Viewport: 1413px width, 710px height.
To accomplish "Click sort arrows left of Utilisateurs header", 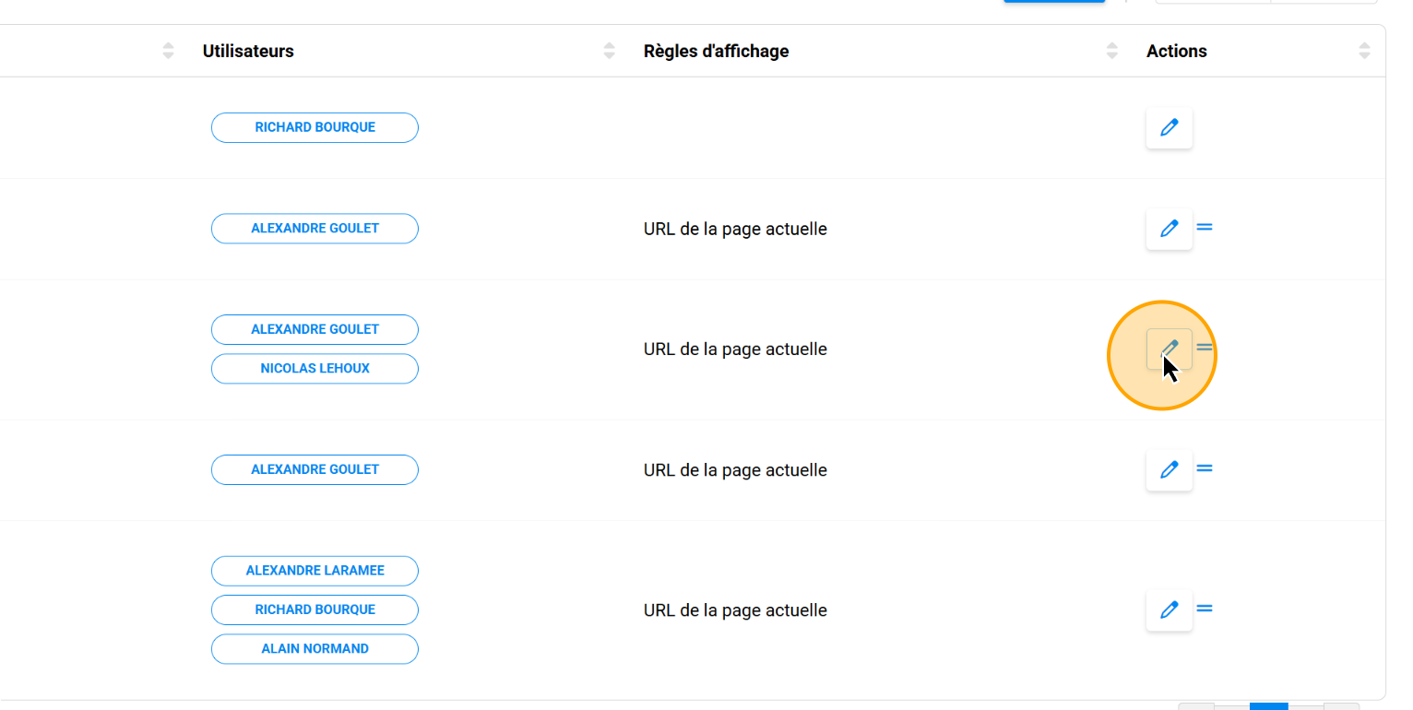I will pyautogui.click(x=168, y=52).
